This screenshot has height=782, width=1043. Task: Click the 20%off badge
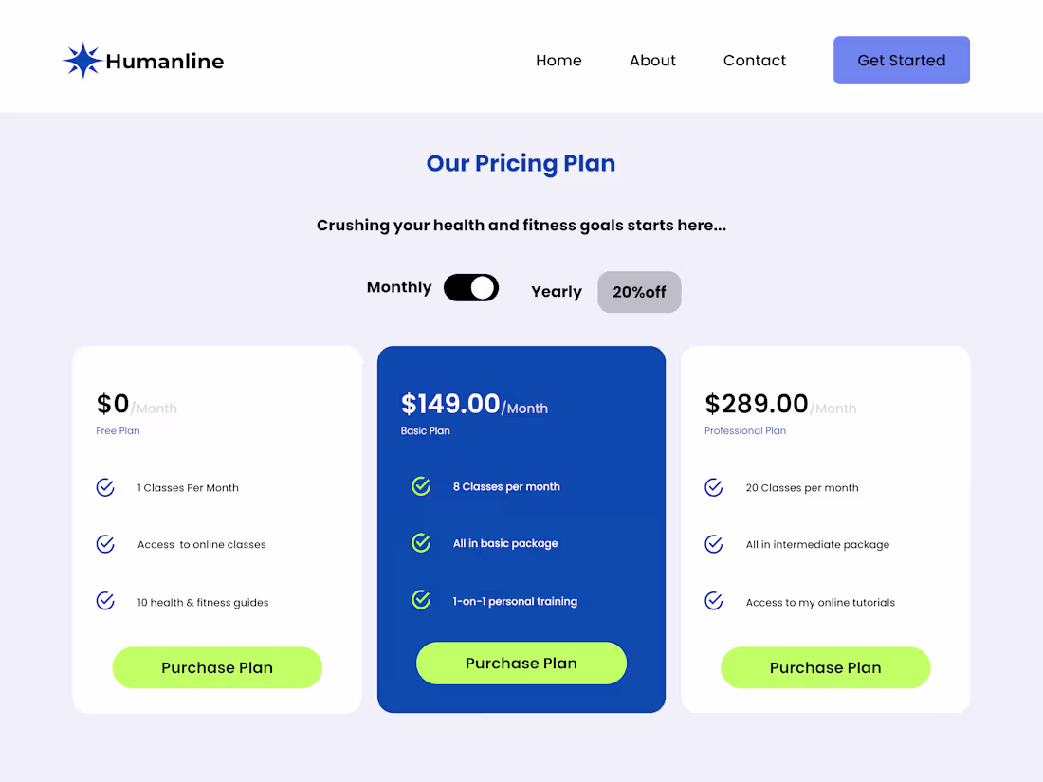click(639, 292)
